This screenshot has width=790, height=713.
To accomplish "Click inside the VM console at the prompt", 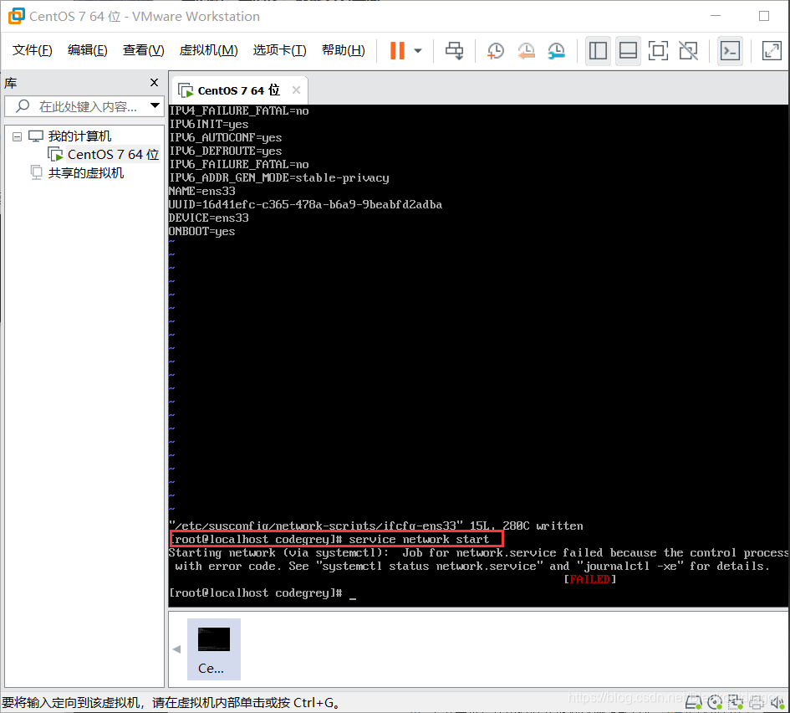I will tap(353, 593).
